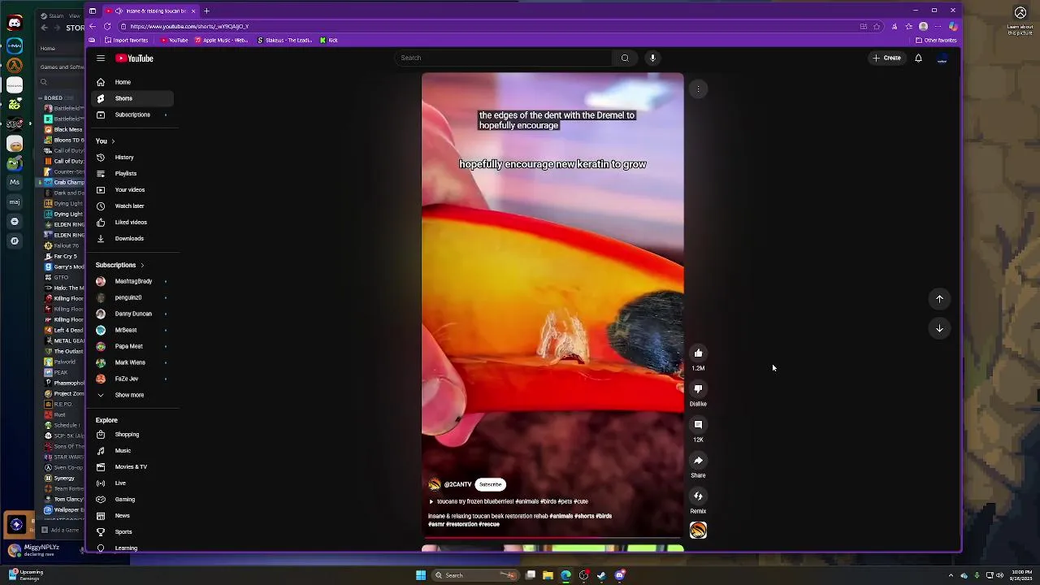Open Apple Music bookmark in favorites bar
This screenshot has height=585, width=1040.
[x=220, y=40]
